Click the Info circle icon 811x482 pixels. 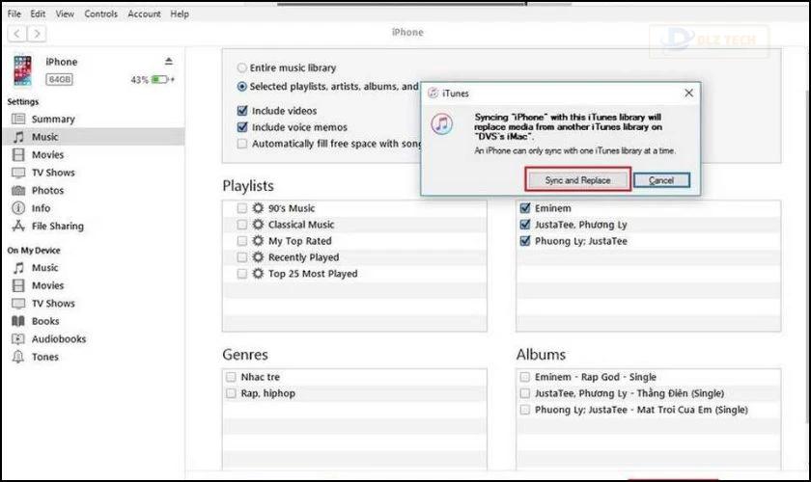pyautogui.click(x=18, y=208)
